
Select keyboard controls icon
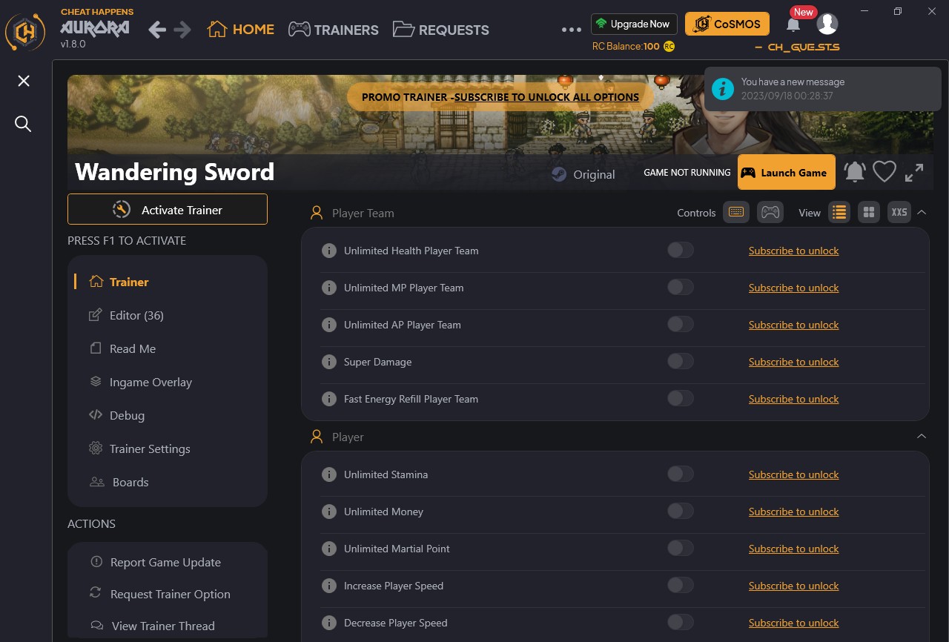[736, 213]
